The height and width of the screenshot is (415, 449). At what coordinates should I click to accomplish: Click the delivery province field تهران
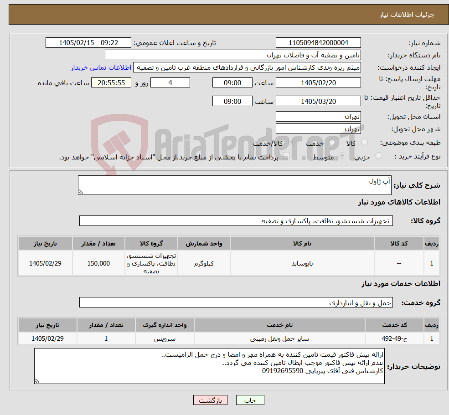pos(318,117)
